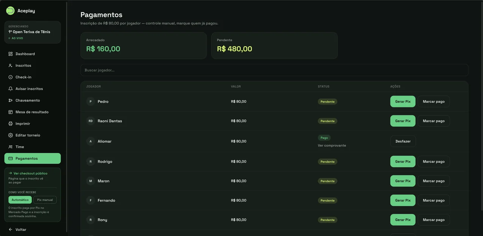Open the Dashboard menu item
Screen dimensions: 483x236
coord(32,54)
